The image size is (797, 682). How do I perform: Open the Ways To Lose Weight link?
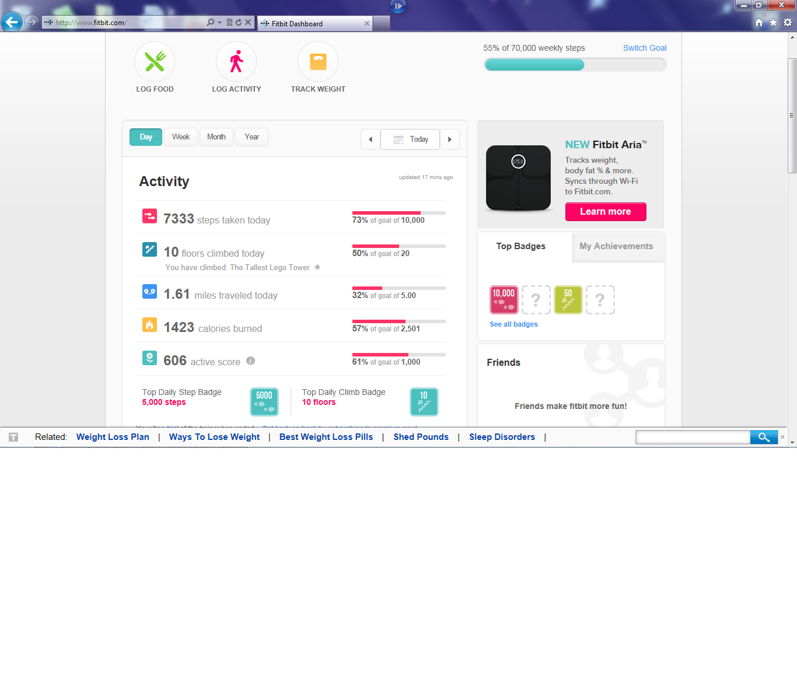pyautogui.click(x=215, y=437)
